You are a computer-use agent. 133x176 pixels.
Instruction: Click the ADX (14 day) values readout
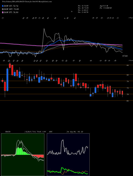75,132
